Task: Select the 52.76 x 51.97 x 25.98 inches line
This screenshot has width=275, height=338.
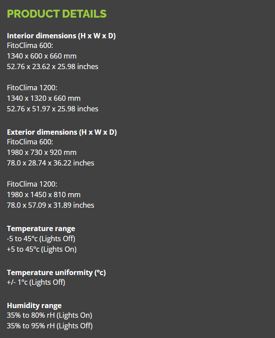Action: point(53,109)
